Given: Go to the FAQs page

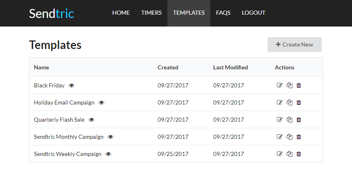Looking at the screenshot, I should pyautogui.click(x=223, y=13).
